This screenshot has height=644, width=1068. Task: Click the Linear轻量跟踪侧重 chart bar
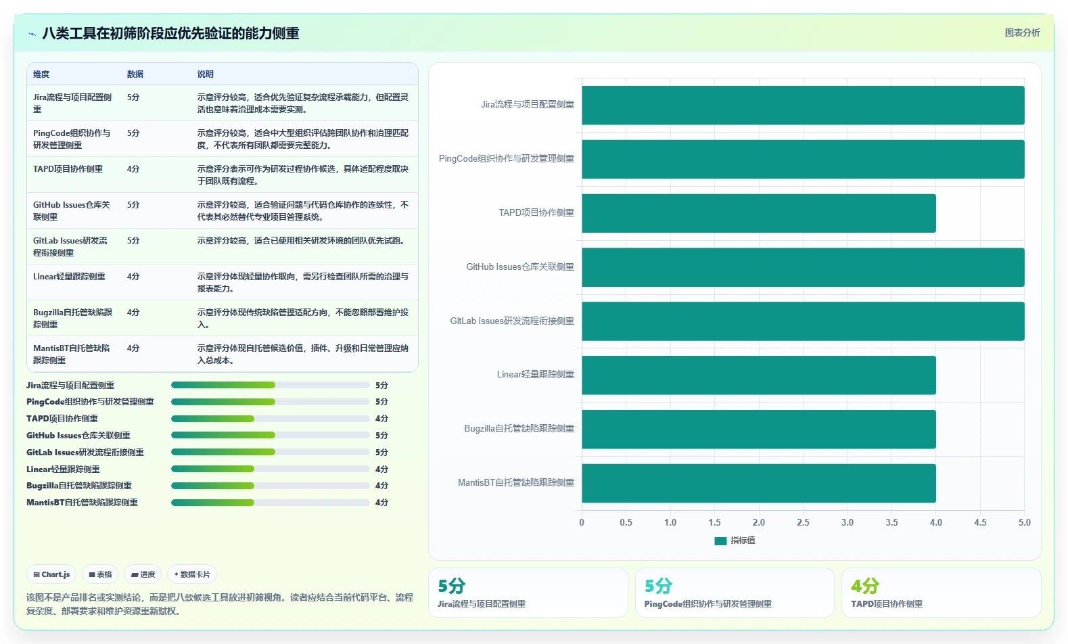coord(759,375)
